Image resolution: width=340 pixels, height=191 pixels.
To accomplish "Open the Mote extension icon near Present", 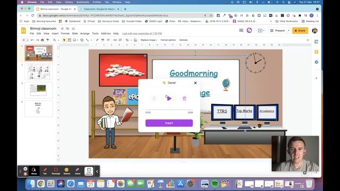I will pyautogui.click(x=249, y=31).
